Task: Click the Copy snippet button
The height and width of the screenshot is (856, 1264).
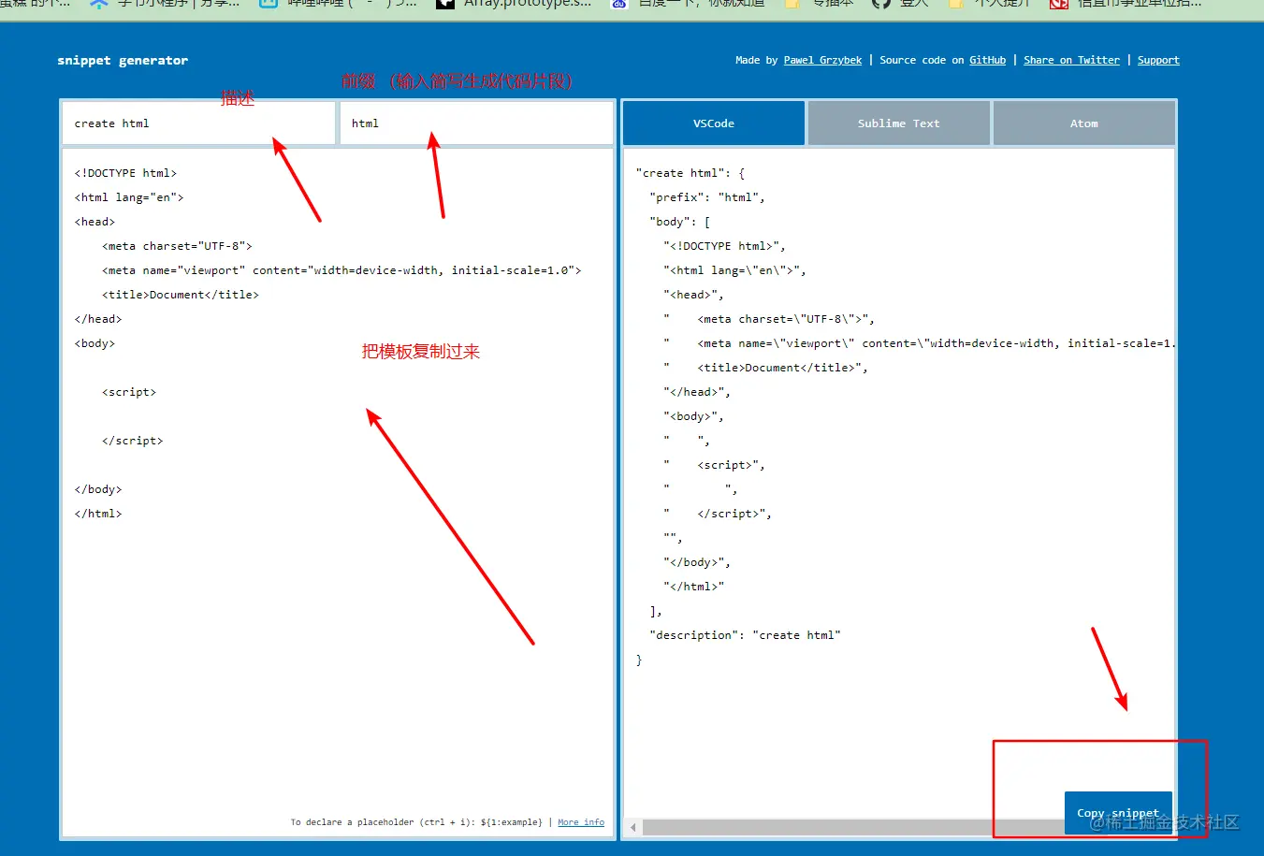Action: pyautogui.click(x=1118, y=813)
